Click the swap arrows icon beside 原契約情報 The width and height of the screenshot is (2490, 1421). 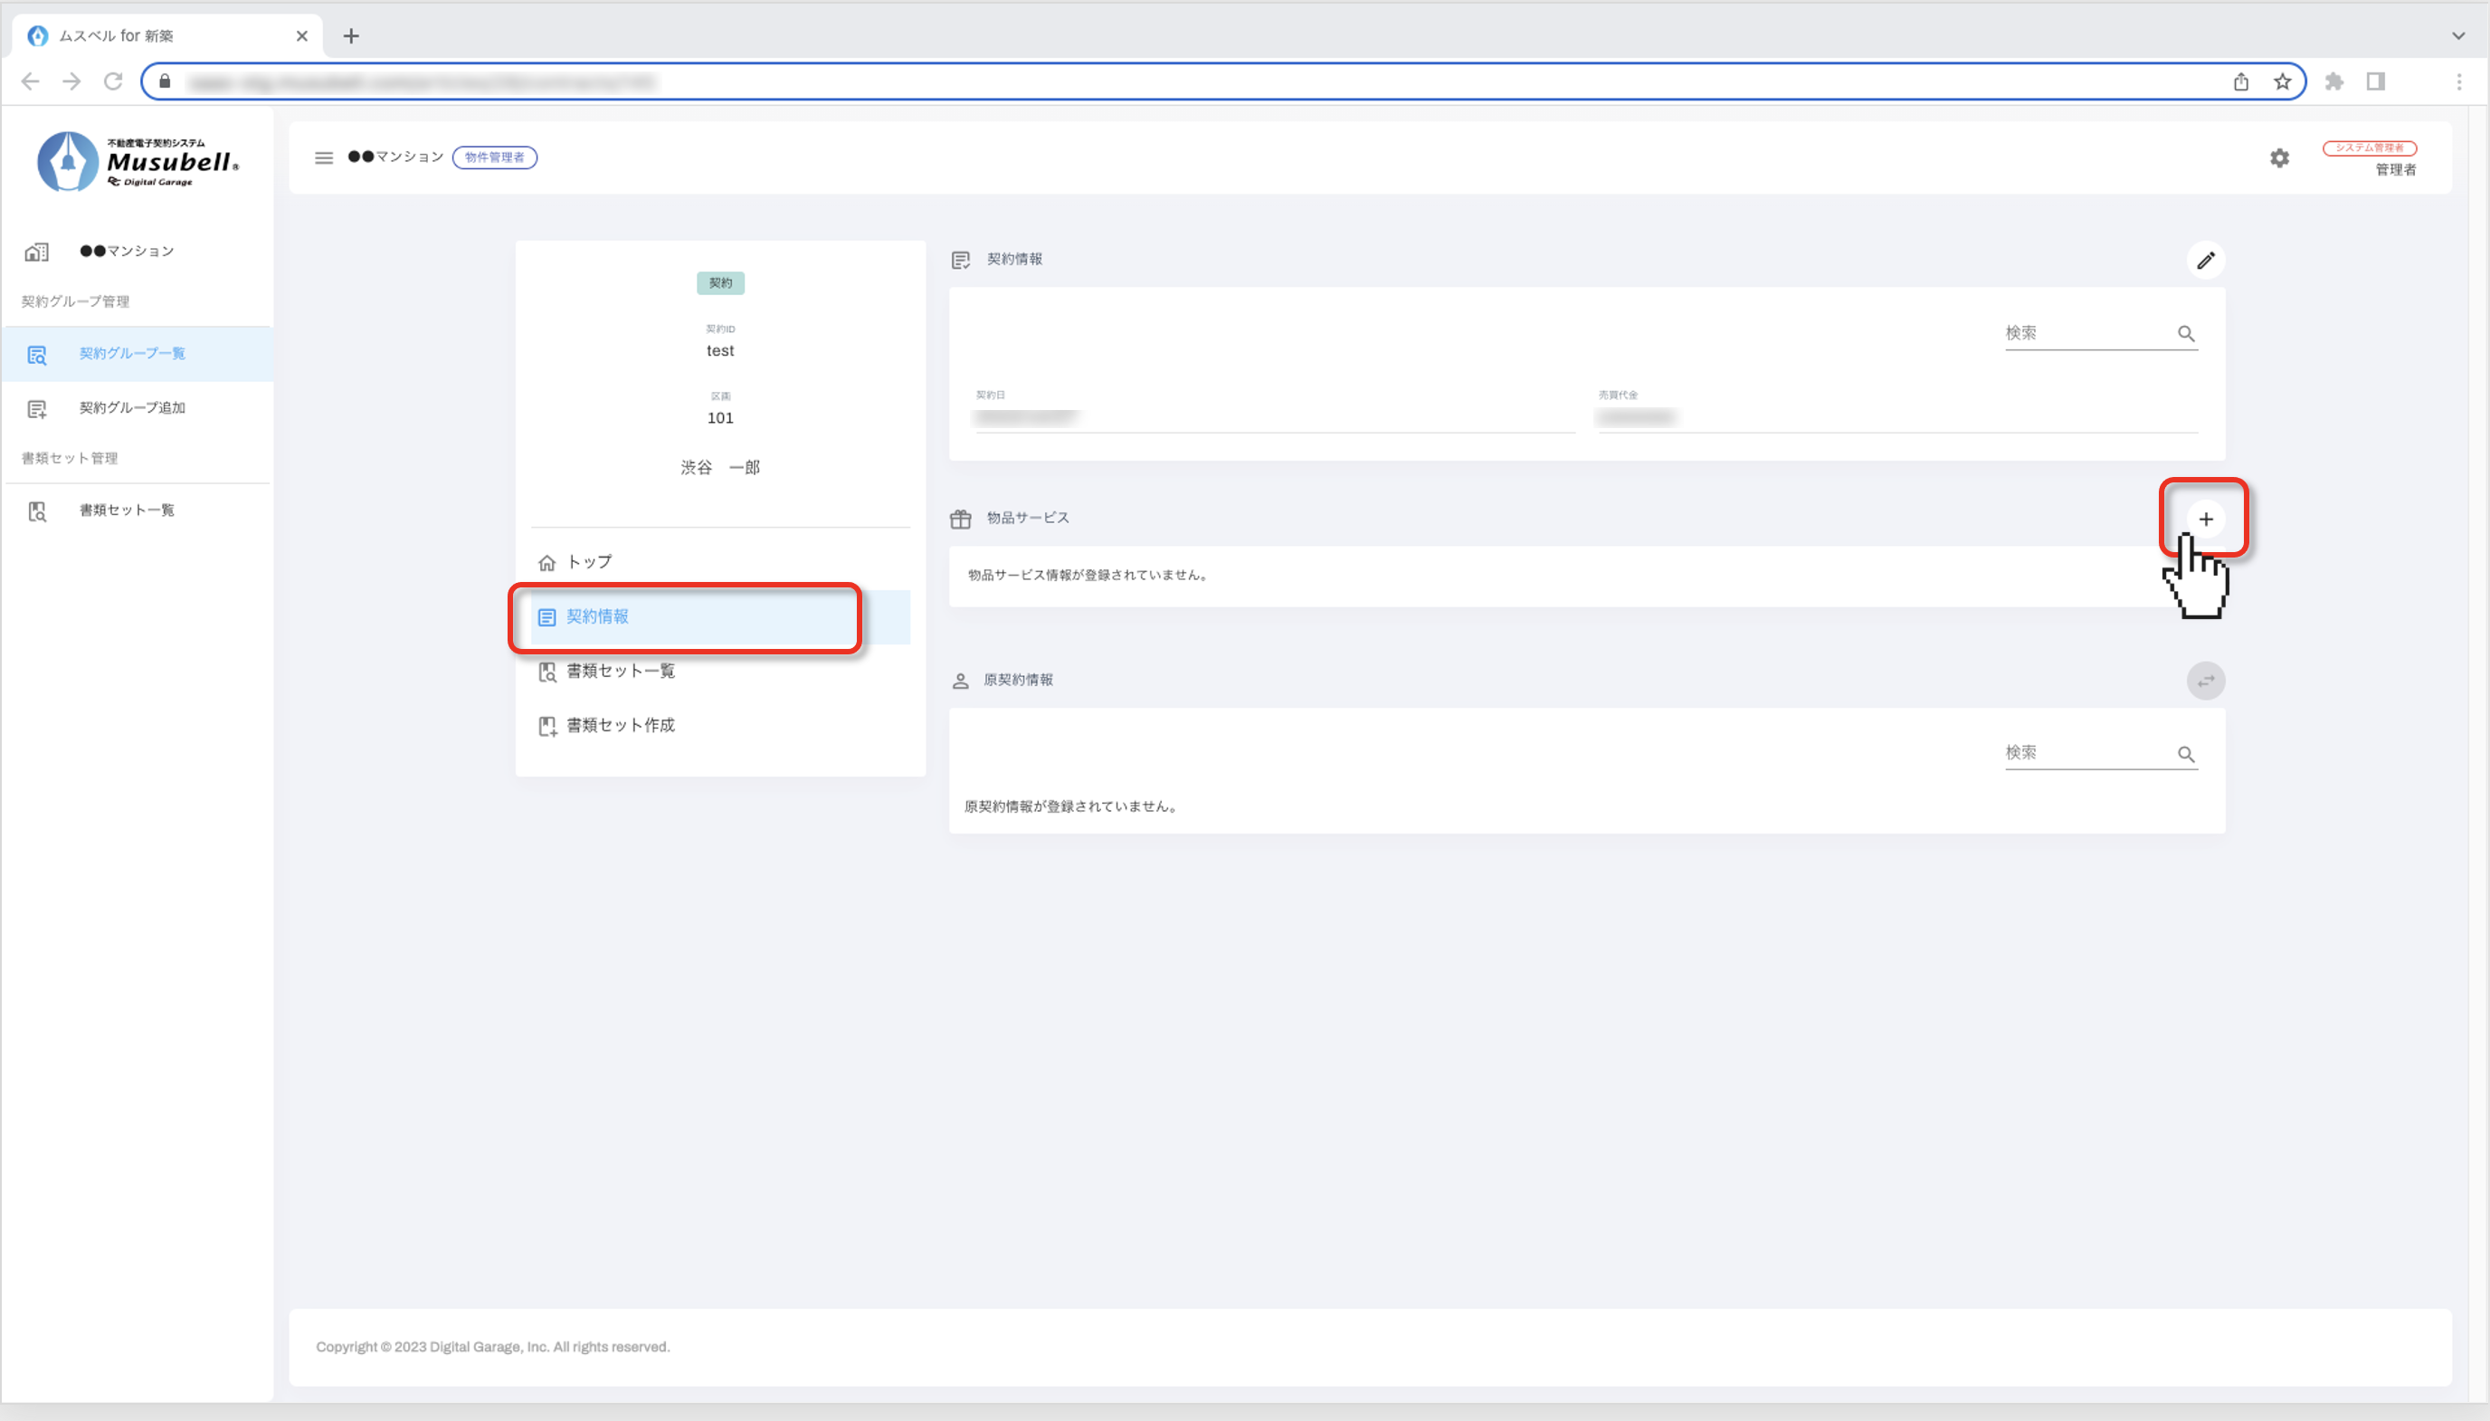click(2205, 681)
